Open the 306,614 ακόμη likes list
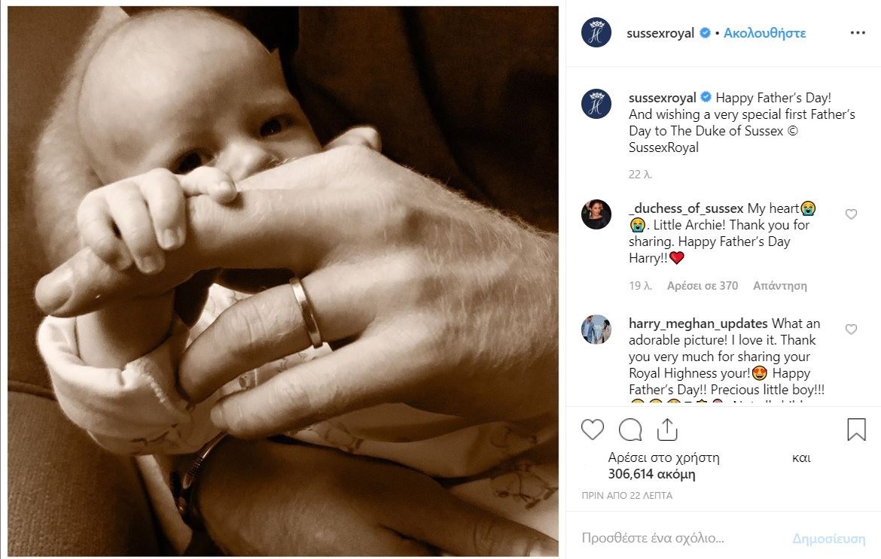Image resolution: width=881 pixels, height=559 pixels. tap(651, 474)
